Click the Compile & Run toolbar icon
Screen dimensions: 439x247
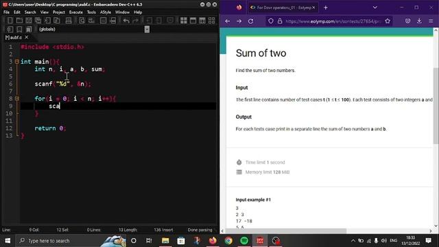point(202,21)
